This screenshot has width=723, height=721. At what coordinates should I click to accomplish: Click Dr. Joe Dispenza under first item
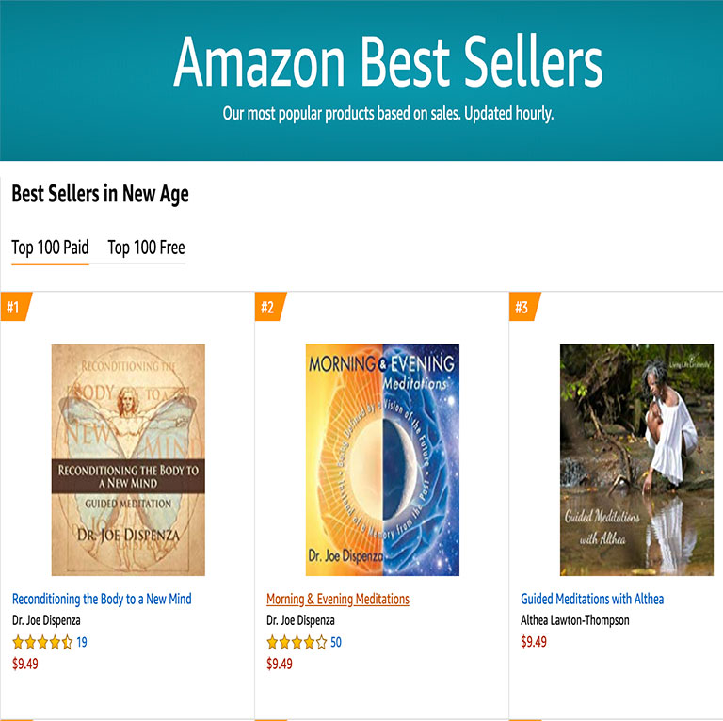[x=46, y=620]
